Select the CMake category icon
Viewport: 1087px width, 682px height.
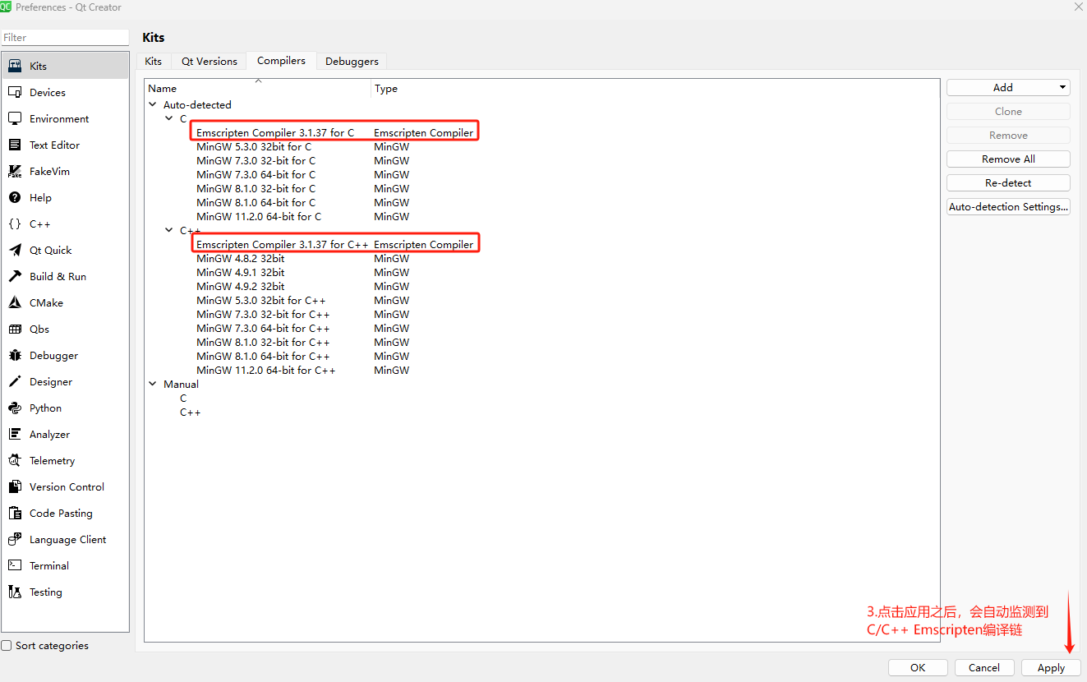[15, 302]
